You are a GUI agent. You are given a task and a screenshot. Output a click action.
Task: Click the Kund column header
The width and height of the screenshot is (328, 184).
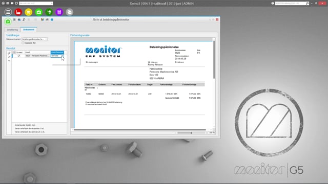tap(37, 52)
